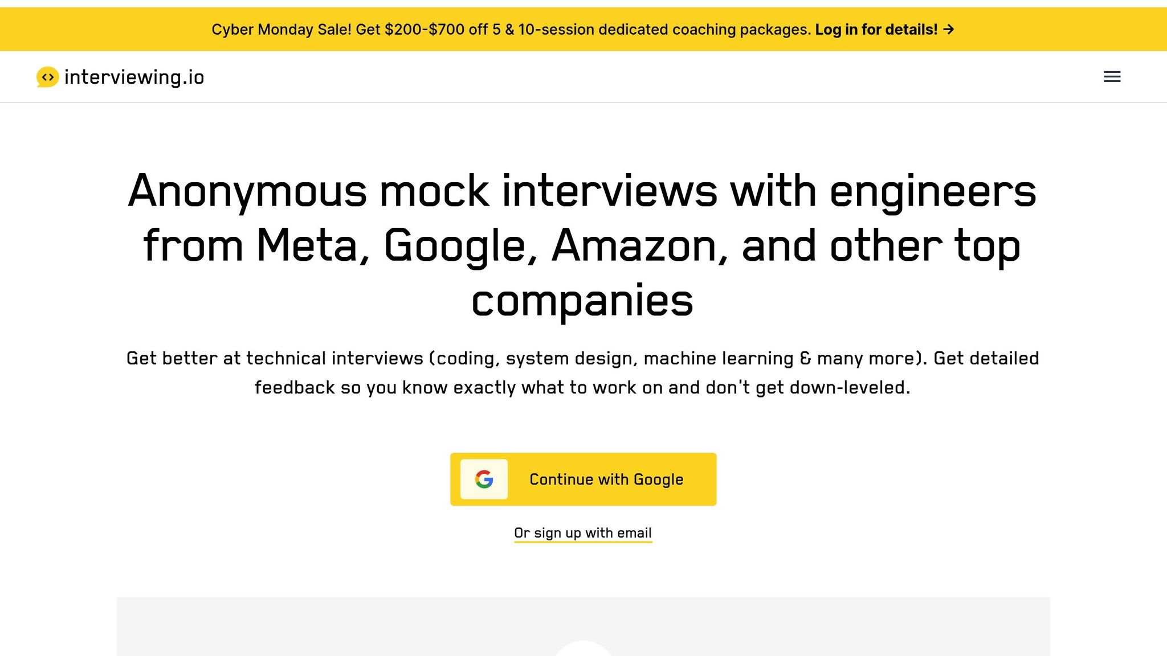Screen dimensions: 1167x656
Task: Click the code brackets inside the logo bubble
Action: pyautogui.click(x=48, y=76)
